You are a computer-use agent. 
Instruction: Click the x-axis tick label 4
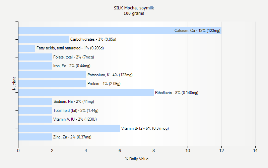(86, 151)
